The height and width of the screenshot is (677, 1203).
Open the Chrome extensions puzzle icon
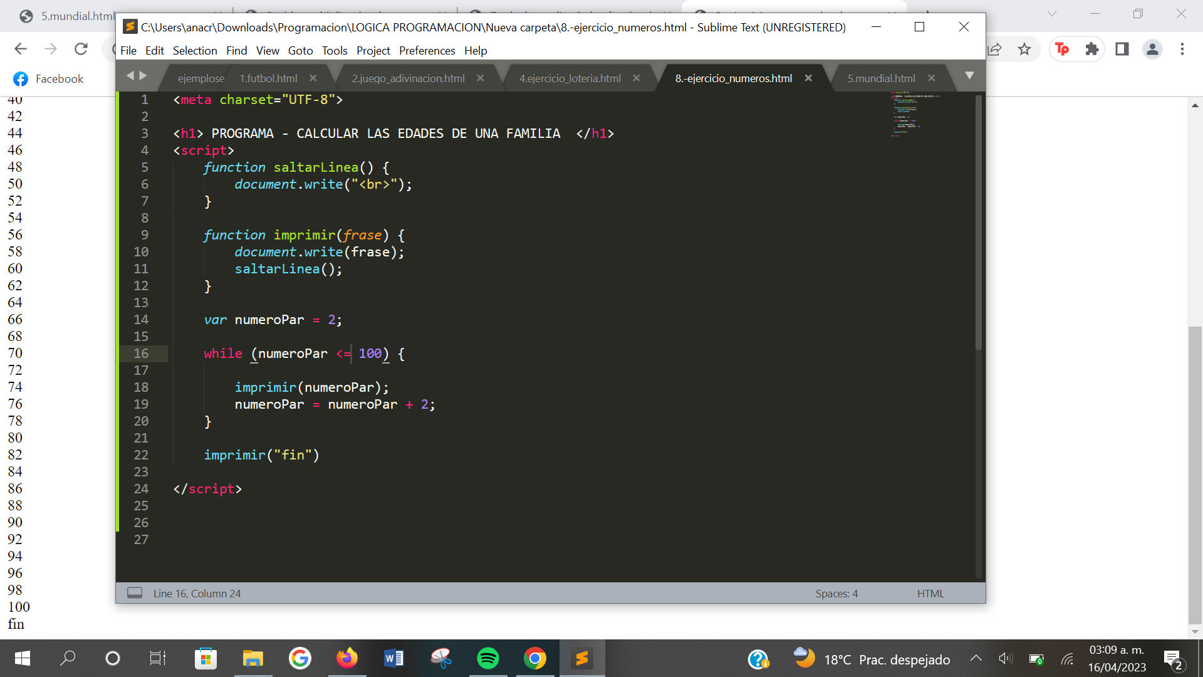click(x=1092, y=49)
